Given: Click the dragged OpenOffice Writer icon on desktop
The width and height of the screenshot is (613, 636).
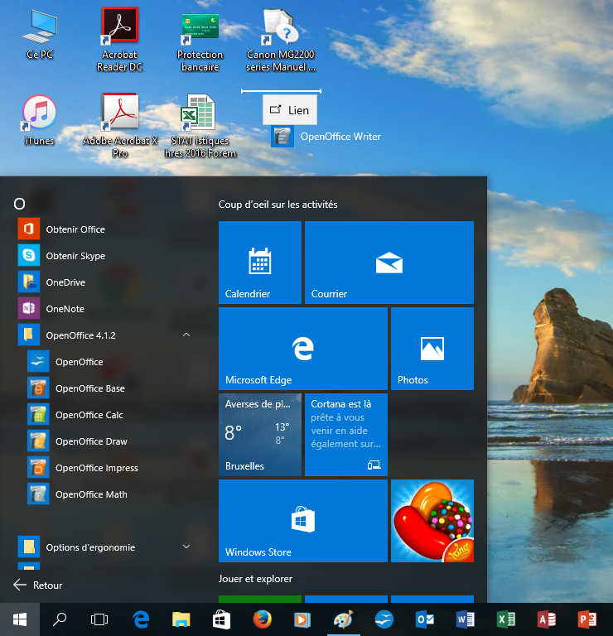Looking at the screenshot, I should tap(282, 137).
